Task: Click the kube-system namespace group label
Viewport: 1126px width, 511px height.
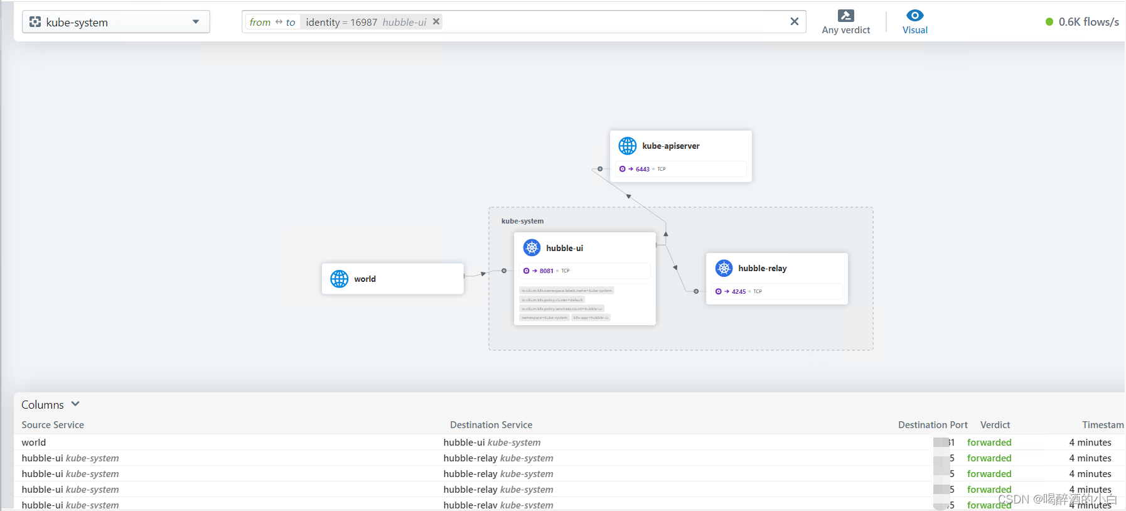Action: tap(522, 221)
